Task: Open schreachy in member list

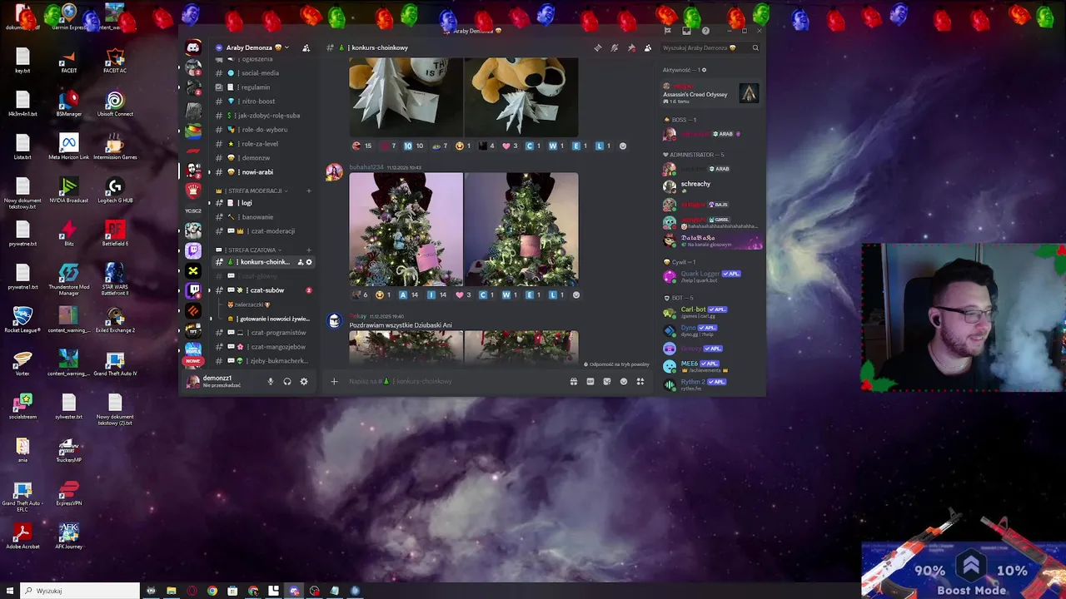Action: pos(713,186)
